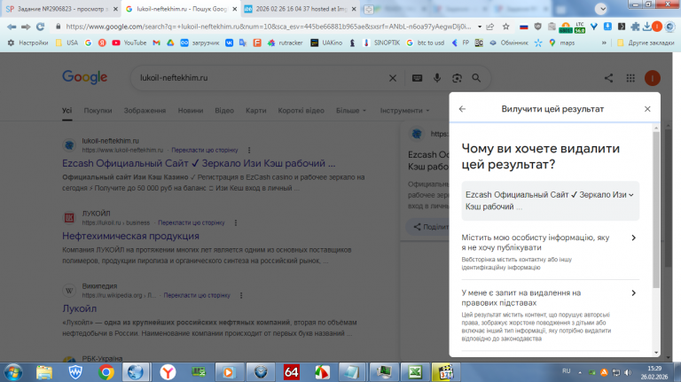Screen dimensions: 681x382
Task: Open the 'Лукойл' Wikipedia result link
Action: click(x=79, y=308)
